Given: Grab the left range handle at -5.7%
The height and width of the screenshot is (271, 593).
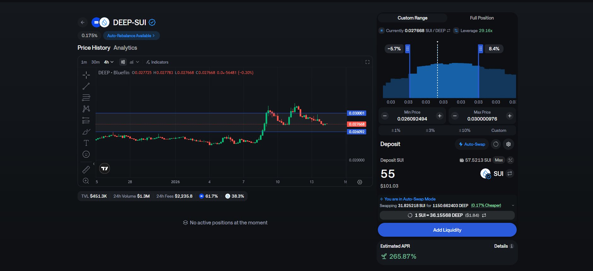Looking at the screenshot, I should [408, 49].
